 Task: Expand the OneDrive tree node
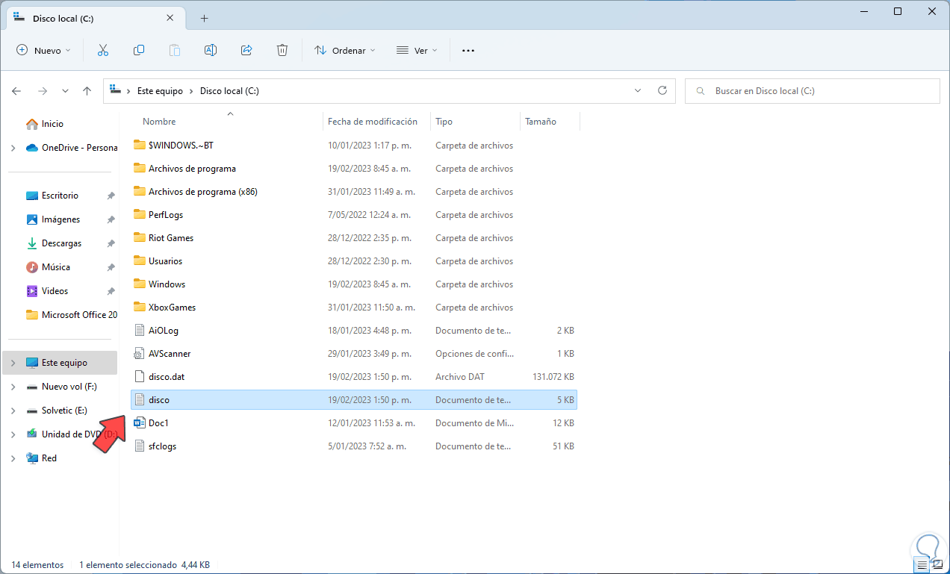13,148
